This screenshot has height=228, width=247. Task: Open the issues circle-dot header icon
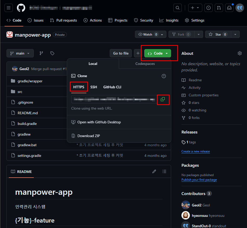(x=209, y=8)
